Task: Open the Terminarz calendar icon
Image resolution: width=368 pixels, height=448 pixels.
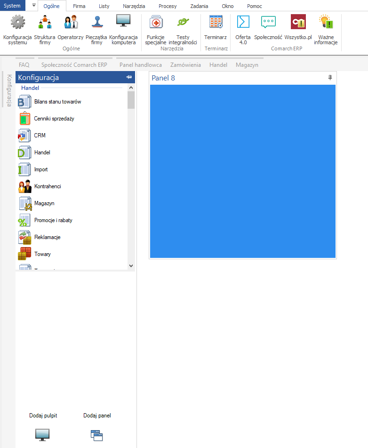Action: pos(216,22)
